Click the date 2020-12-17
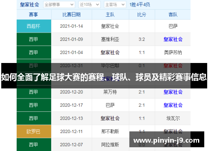The height and width of the screenshot is (151, 208). pos(72,105)
